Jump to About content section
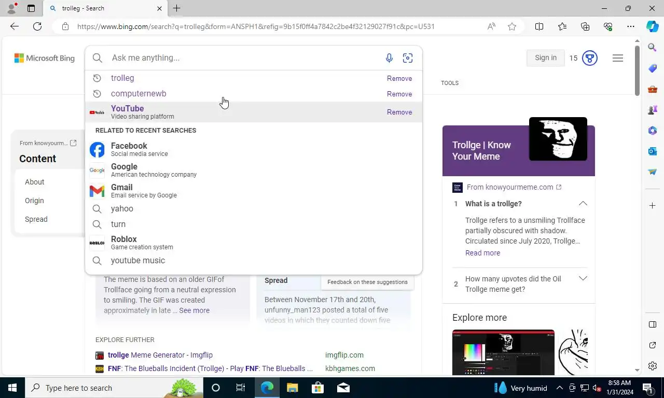 [x=35, y=182]
